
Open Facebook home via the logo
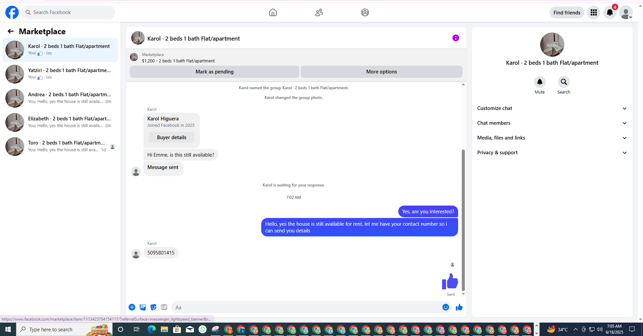pyautogui.click(x=12, y=12)
